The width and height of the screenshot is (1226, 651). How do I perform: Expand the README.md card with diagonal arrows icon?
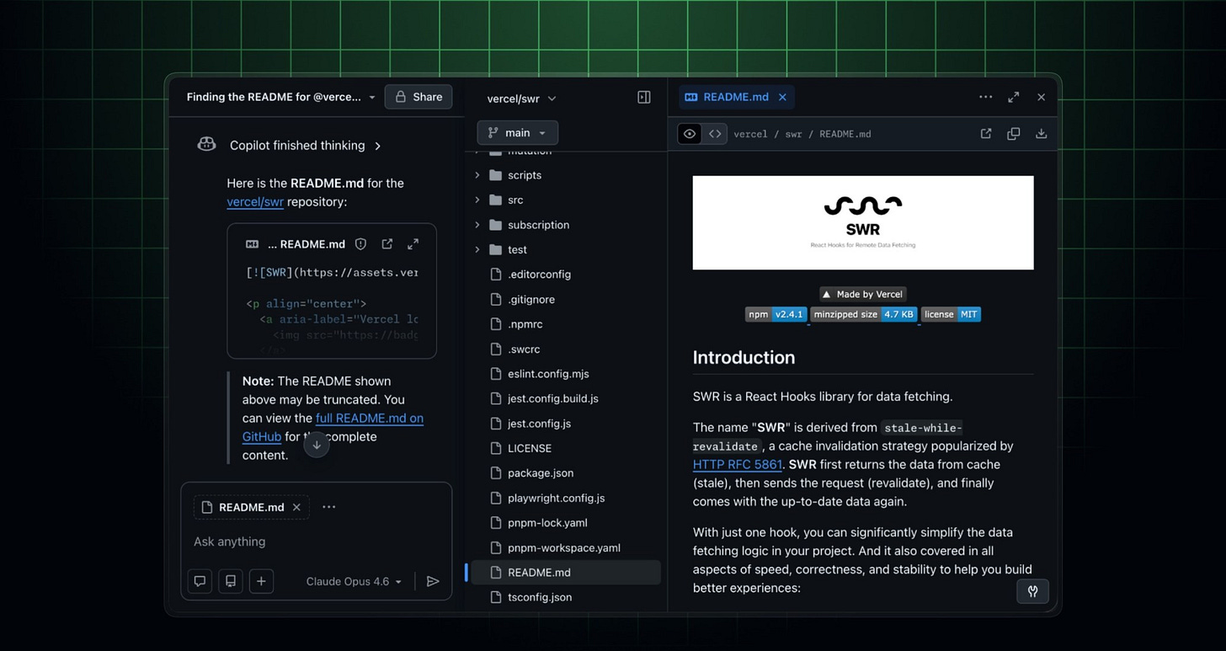pos(412,243)
